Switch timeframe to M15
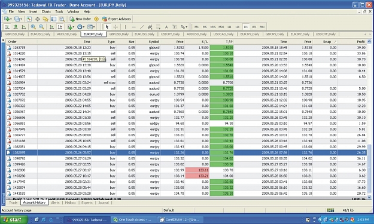Viewport: 374px width, 224px height. click(x=213, y=27)
